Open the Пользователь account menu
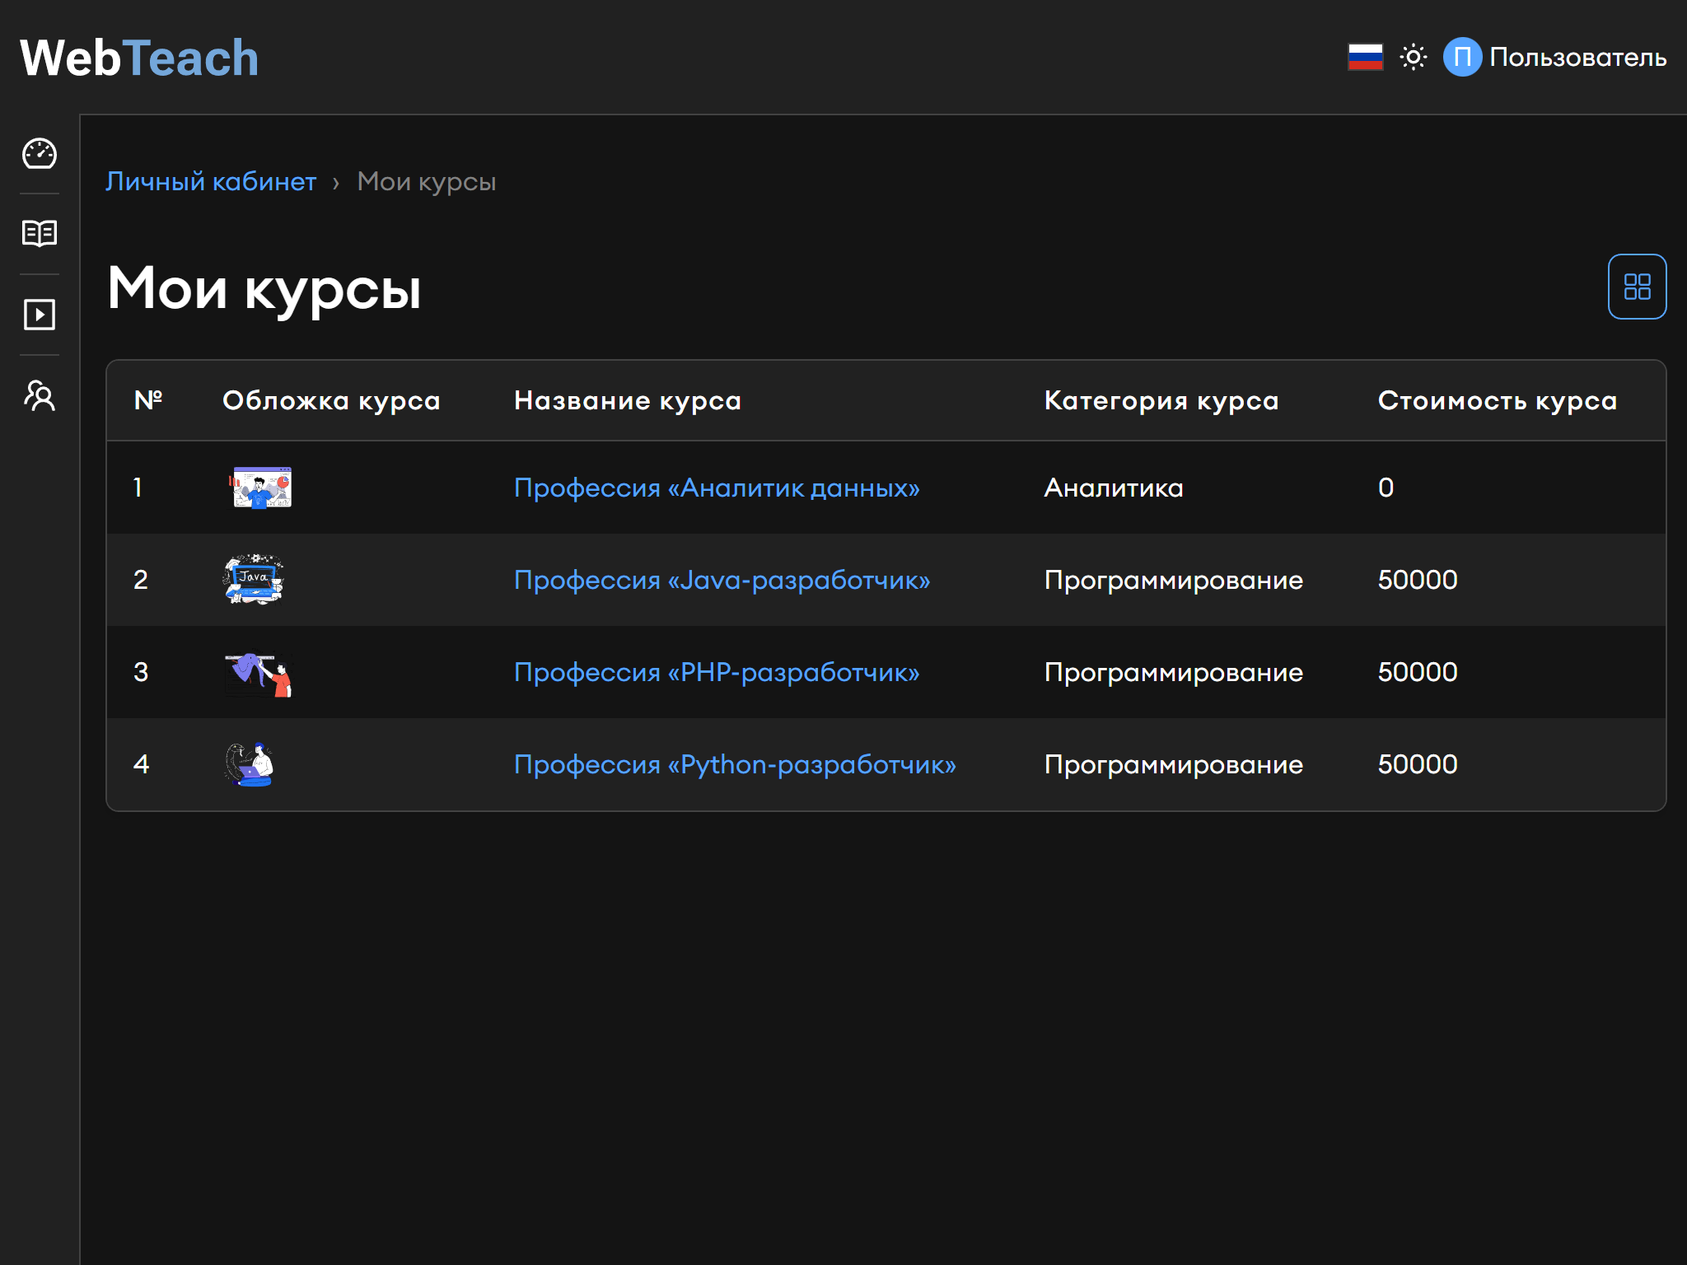 pyautogui.click(x=1577, y=58)
